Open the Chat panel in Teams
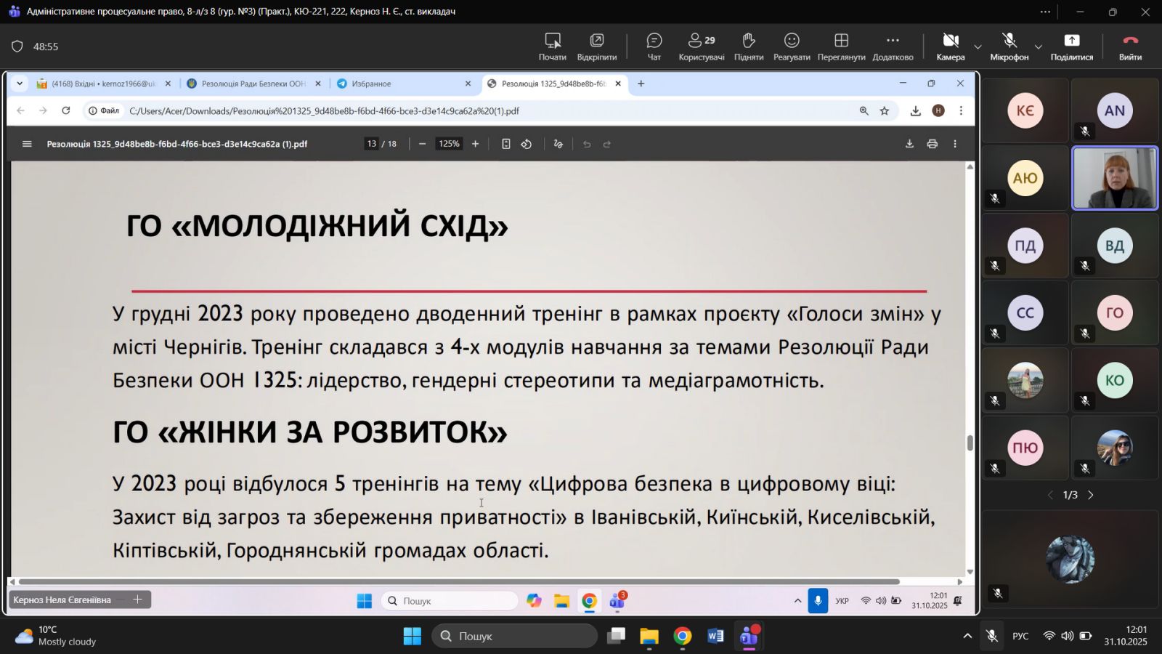Viewport: 1162px width, 654px height. coord(654,46)
